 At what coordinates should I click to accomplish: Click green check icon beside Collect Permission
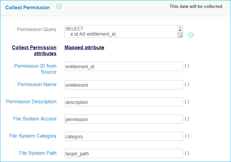pos(59,6)
